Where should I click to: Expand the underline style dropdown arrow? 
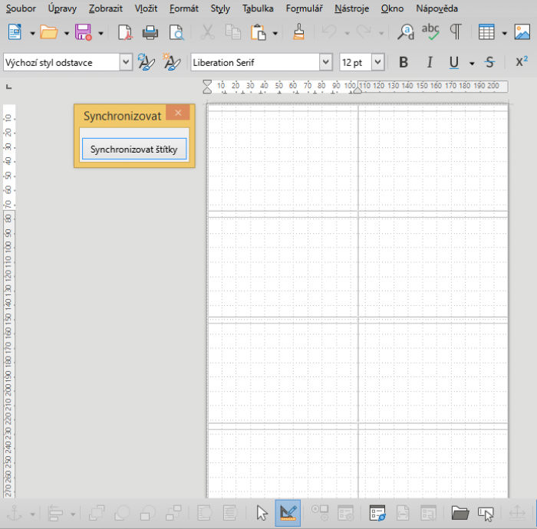(472, 64)
